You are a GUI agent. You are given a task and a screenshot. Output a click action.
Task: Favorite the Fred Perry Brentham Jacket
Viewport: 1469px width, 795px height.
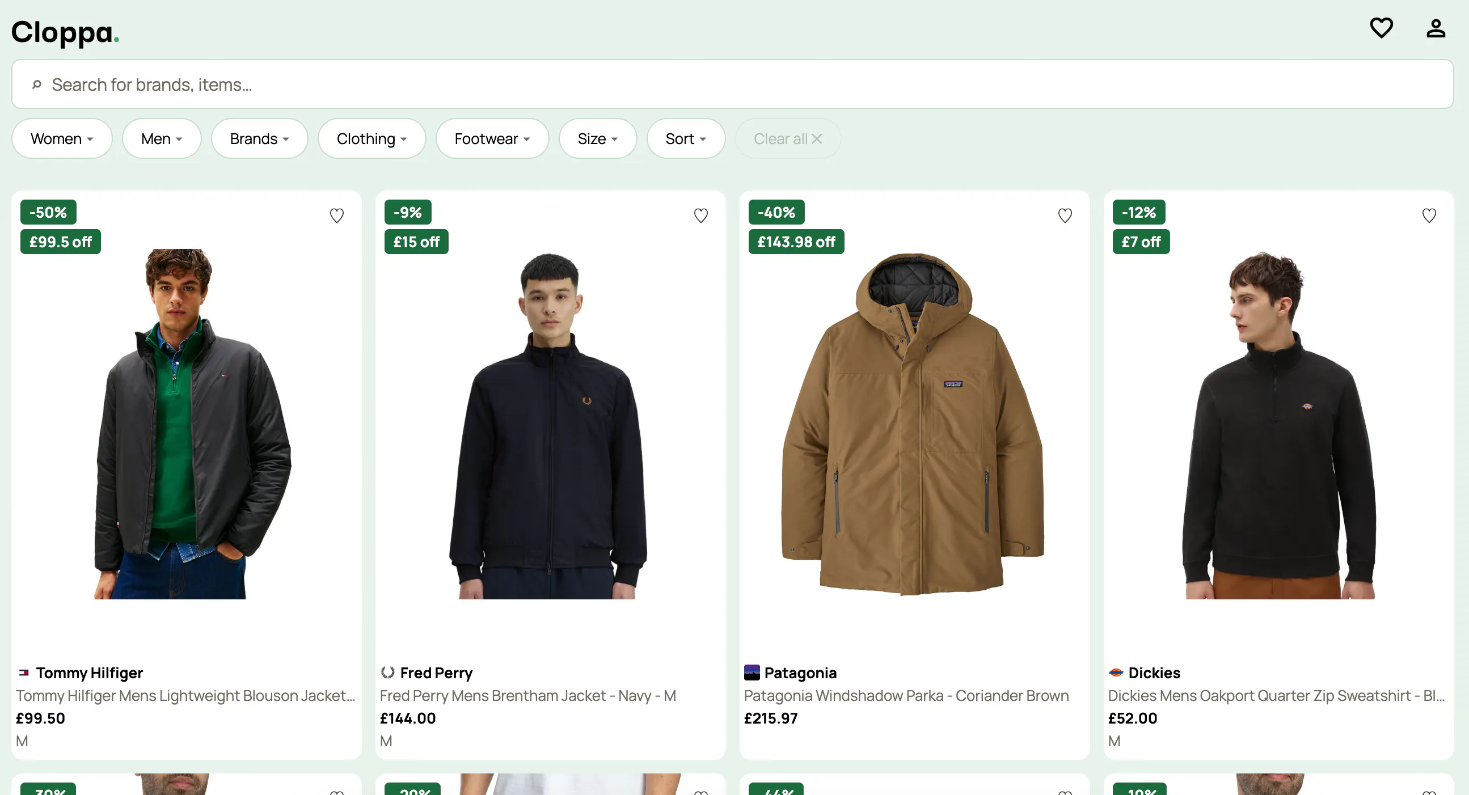701,215
